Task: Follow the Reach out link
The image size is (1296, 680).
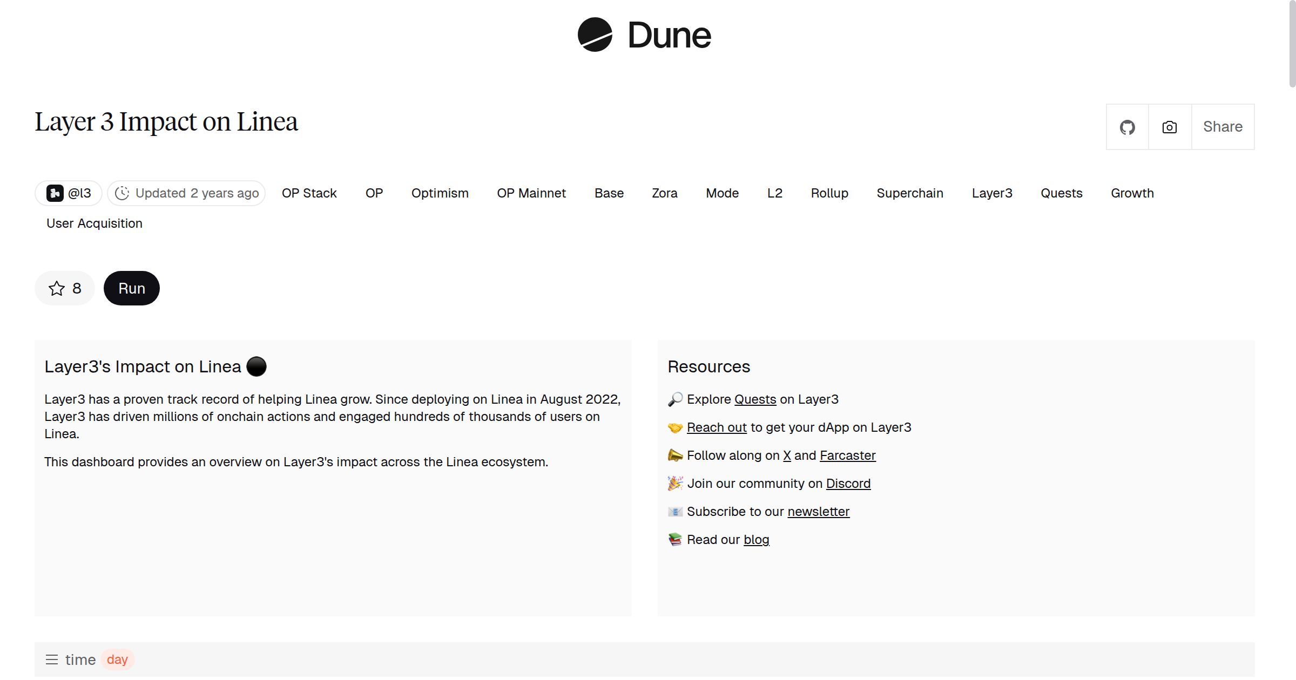Action: 716,427
